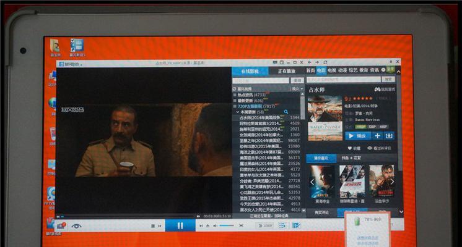Select the playlist row with count 1344
The width and height of the screenshot is (462, 247).
266,117
